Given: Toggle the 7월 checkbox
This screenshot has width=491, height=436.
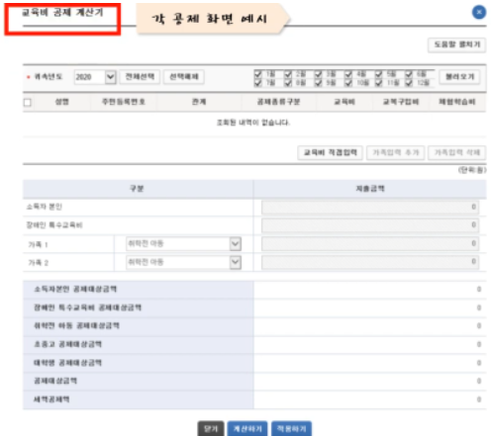Looking at the screenshot, I should [x=258, y=83].
